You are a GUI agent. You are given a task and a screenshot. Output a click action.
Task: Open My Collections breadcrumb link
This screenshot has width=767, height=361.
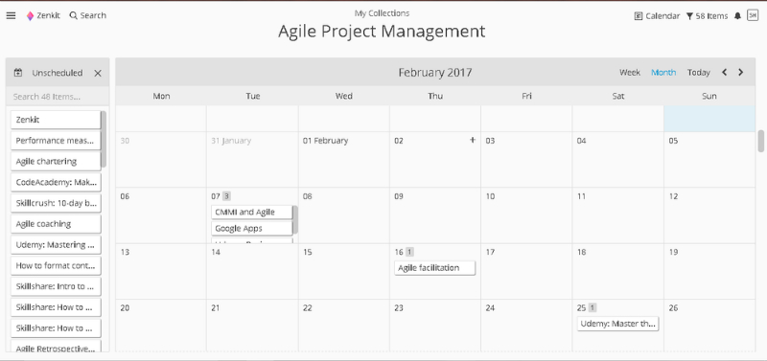tap(382, 13)
